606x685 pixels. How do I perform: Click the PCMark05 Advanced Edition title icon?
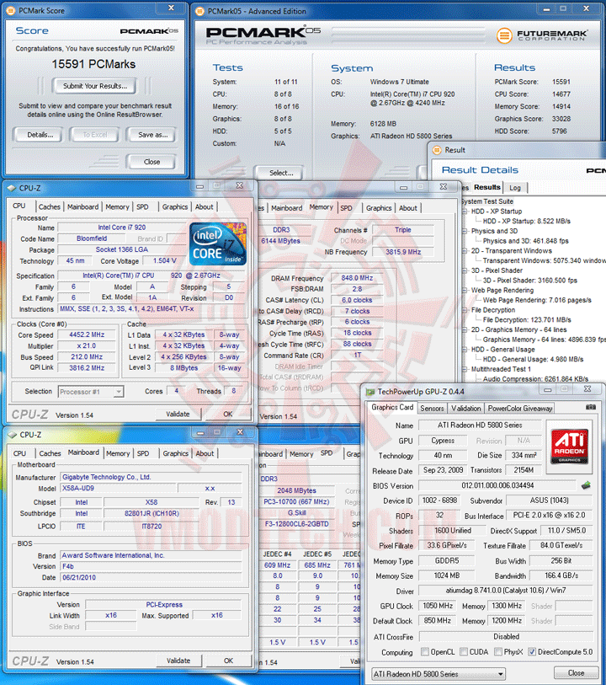pyautogui.click(x=200, y=11)
